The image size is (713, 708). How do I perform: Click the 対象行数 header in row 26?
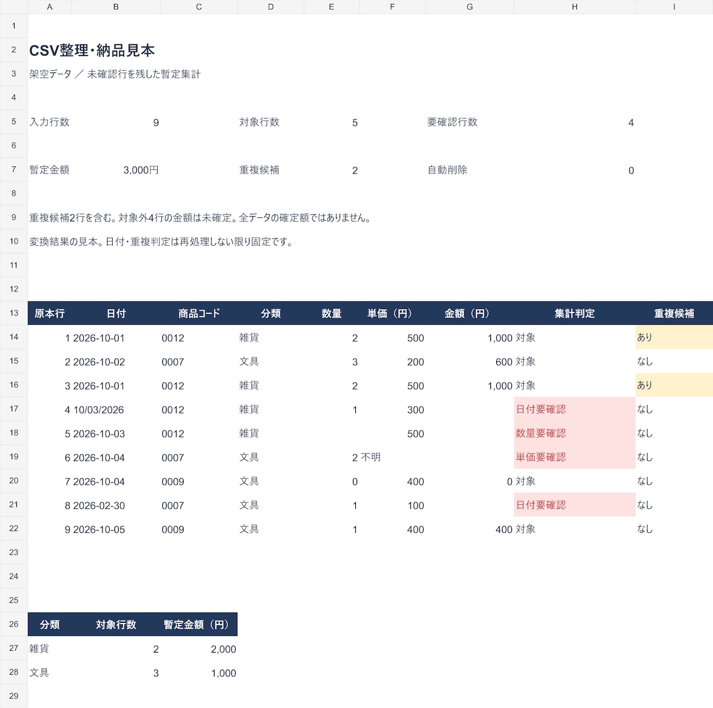click(x=116, y=624)
